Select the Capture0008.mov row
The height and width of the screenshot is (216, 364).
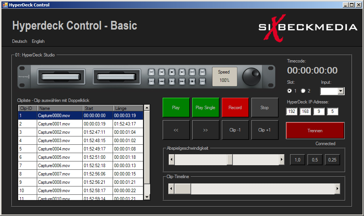[x=80, y=182]
